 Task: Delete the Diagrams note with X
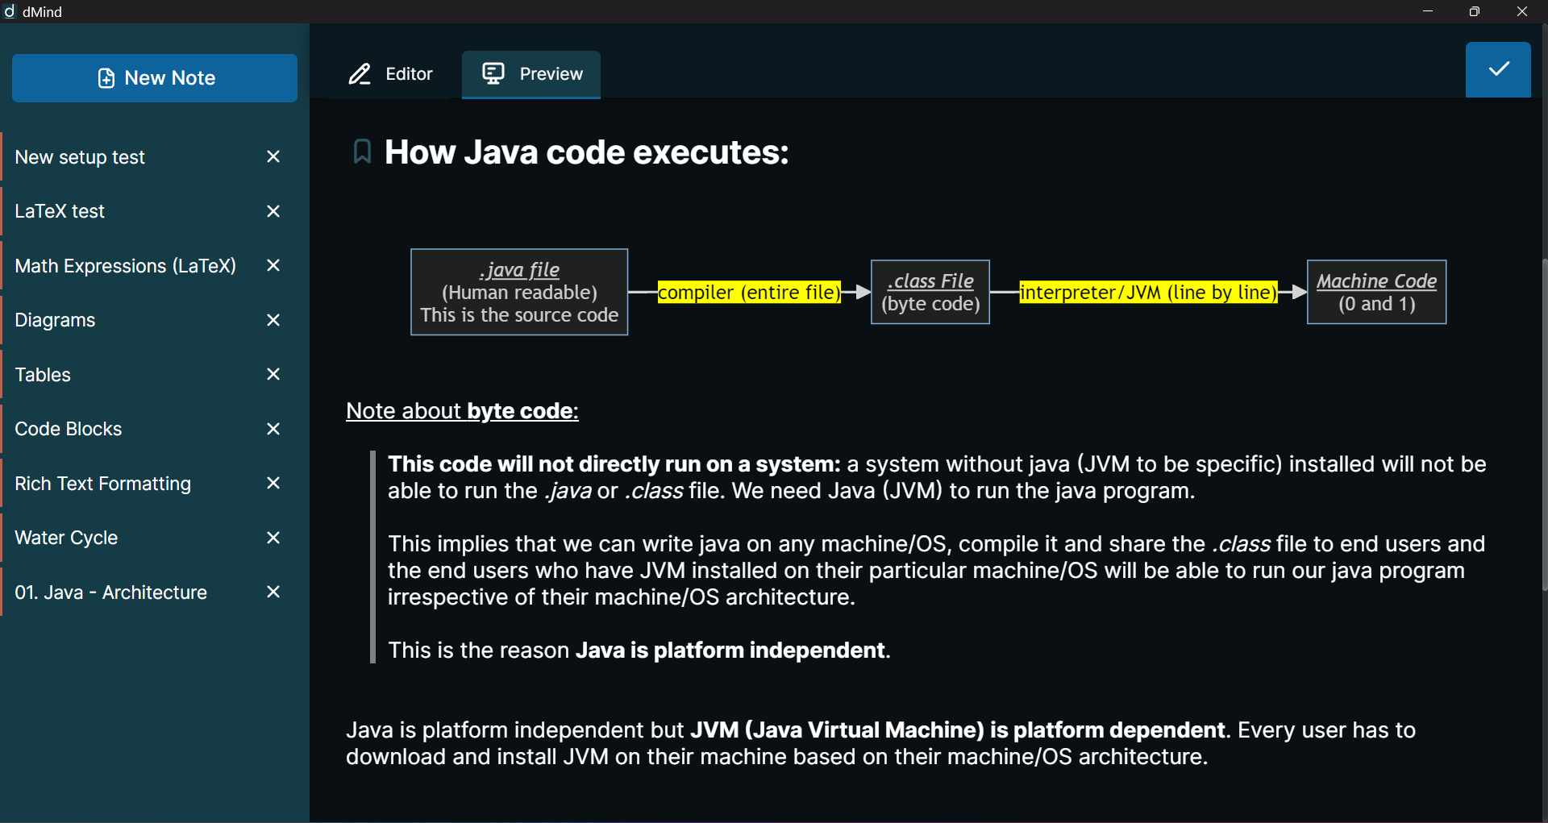(x=273, y=320)
